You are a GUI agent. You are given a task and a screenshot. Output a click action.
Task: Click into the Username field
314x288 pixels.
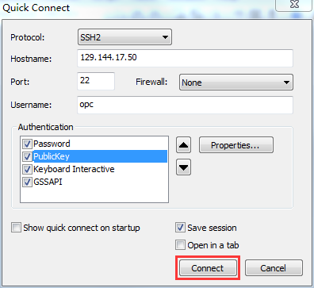[x=185, y=105]
